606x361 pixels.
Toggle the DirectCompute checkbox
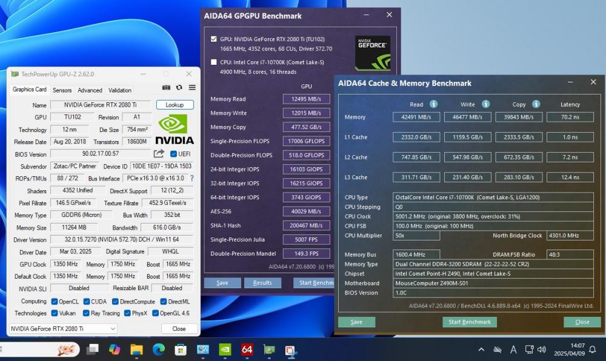click(115, 301)
